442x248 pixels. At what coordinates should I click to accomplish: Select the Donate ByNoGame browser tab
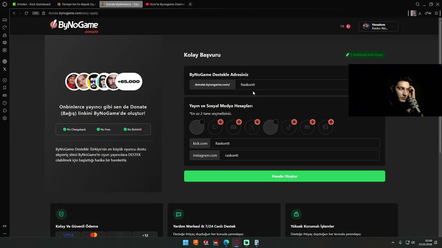(121, 4)
